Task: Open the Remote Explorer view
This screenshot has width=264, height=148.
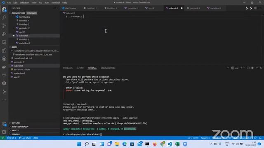Action: [4, 42]
